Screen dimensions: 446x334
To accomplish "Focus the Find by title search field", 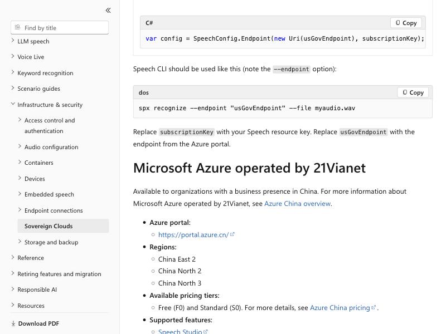I will [60, 27].
